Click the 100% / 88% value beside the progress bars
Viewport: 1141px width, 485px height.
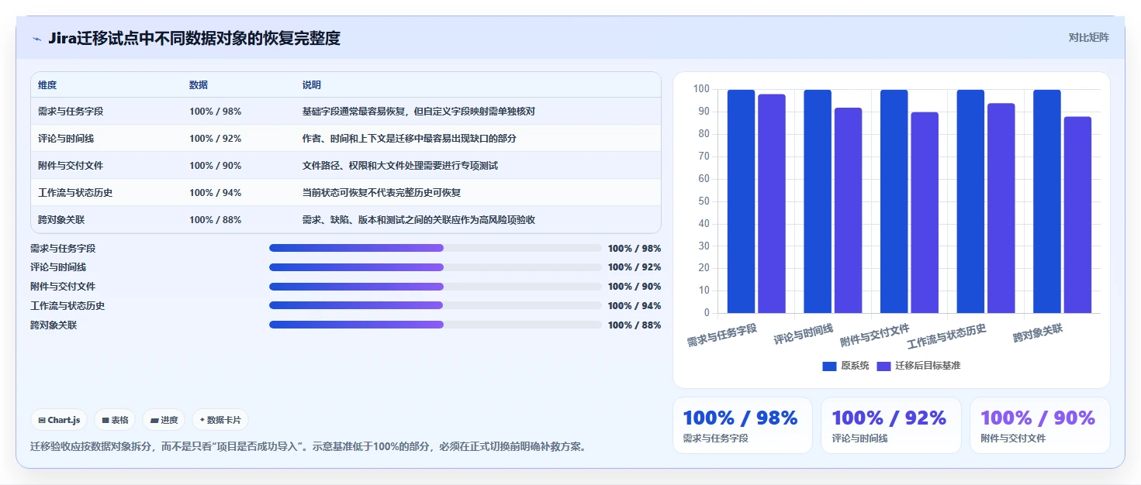point(634,325)
